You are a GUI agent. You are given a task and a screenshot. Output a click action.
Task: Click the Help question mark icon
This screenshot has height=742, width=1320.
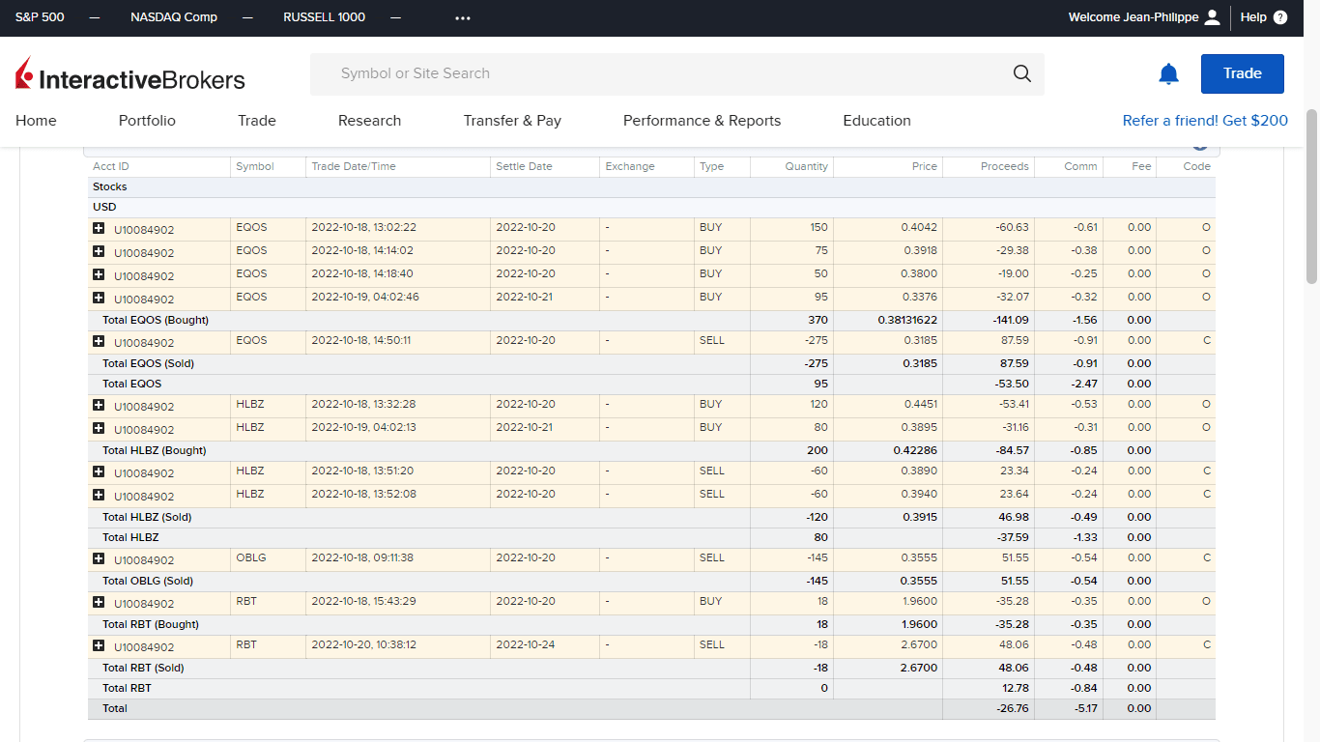(1280, 17)
